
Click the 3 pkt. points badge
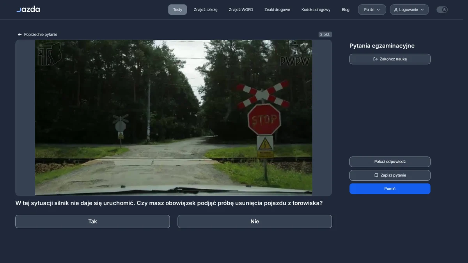click(325, 35)
